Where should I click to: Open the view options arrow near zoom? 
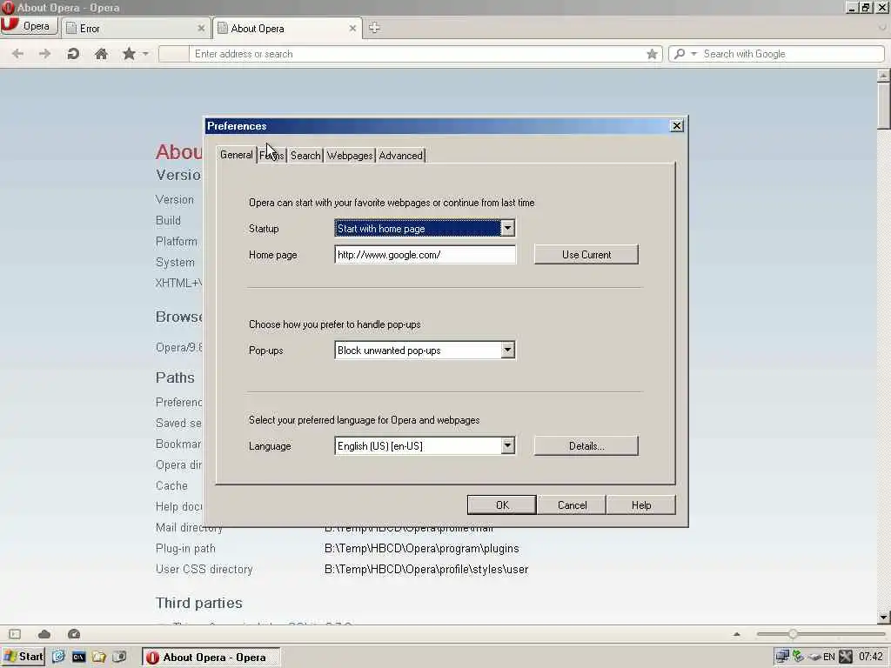point(737,634)
